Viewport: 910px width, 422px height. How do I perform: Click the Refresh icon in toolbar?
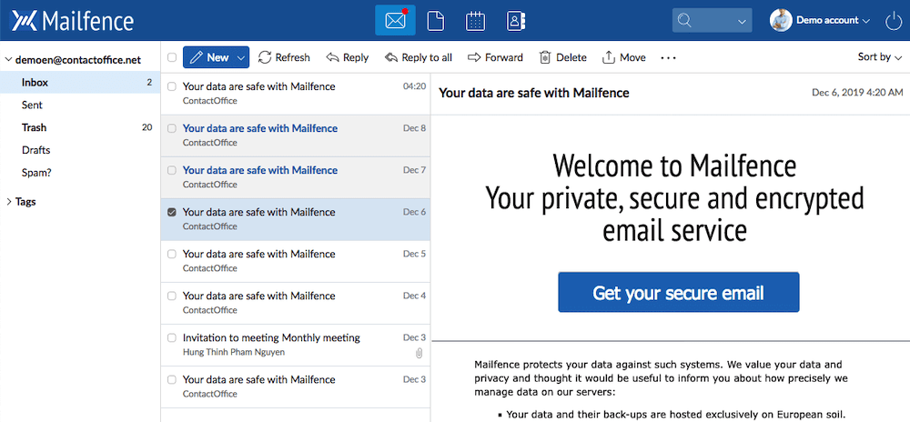point(265,57)
